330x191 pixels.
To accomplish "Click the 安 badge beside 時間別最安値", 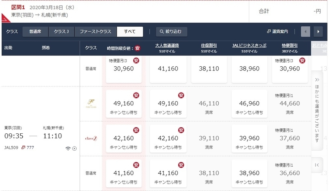I will click(x=137, y=48).
